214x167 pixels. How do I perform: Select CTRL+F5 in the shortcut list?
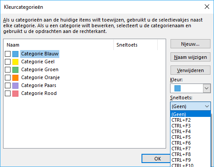190,137
